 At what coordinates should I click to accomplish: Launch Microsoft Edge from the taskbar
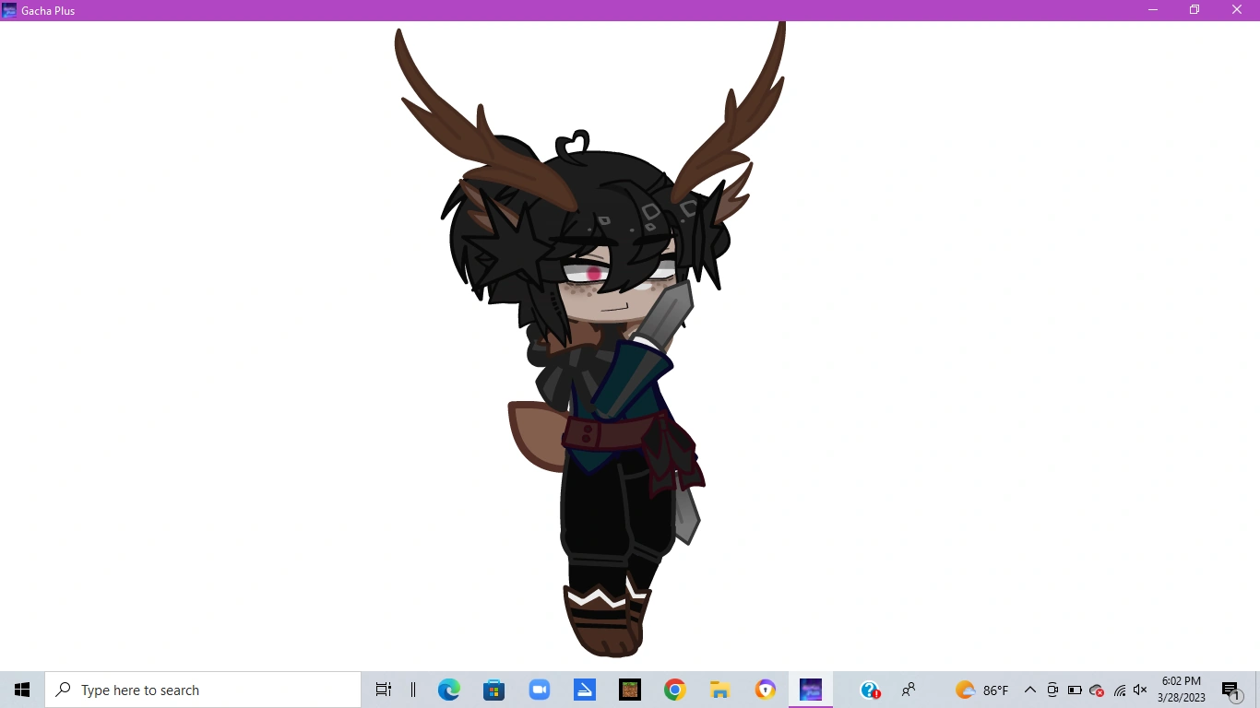449,690
